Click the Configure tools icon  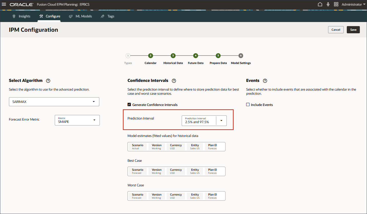click(x=41, y=16)
